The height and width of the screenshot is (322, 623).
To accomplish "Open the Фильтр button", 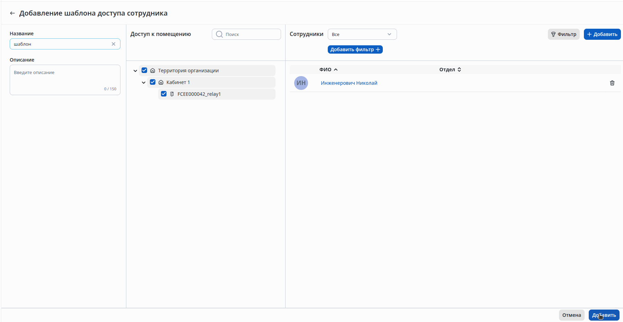I will [563, 34].
